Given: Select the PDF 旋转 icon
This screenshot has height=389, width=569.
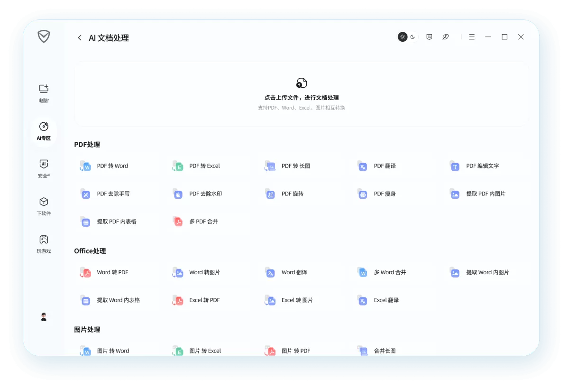Looking at the screenshot, I should 270,194.
